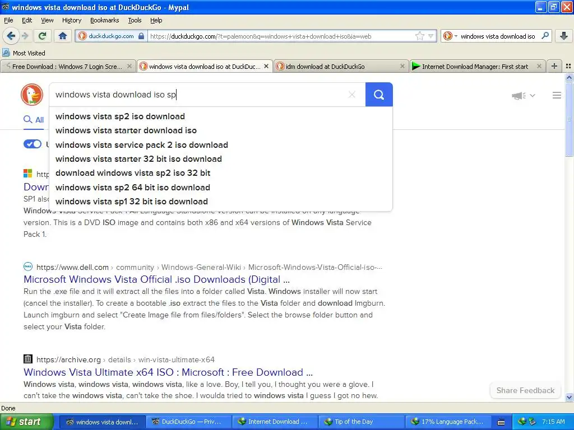Image resolution: width=574 pixels, height=430 pixels.
Task: Choose suggestion windows vista starter download iso
Action: pos(221,130)
